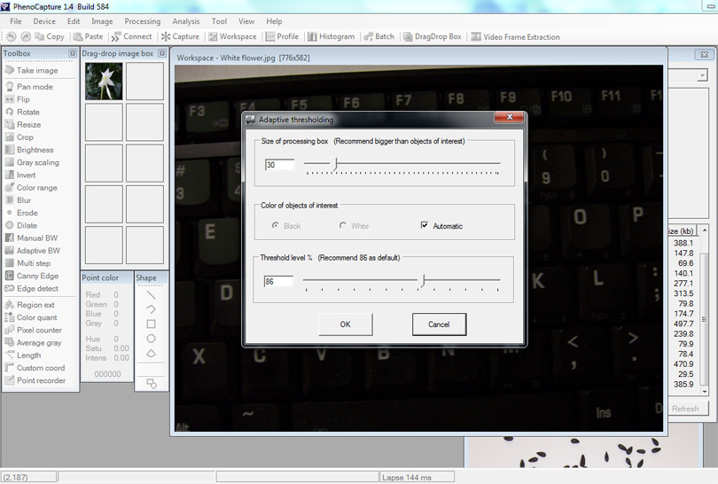This screenshot has width=718, height=484.
Task: Choose the Canny Edge tool
Action: pos(36,276)
